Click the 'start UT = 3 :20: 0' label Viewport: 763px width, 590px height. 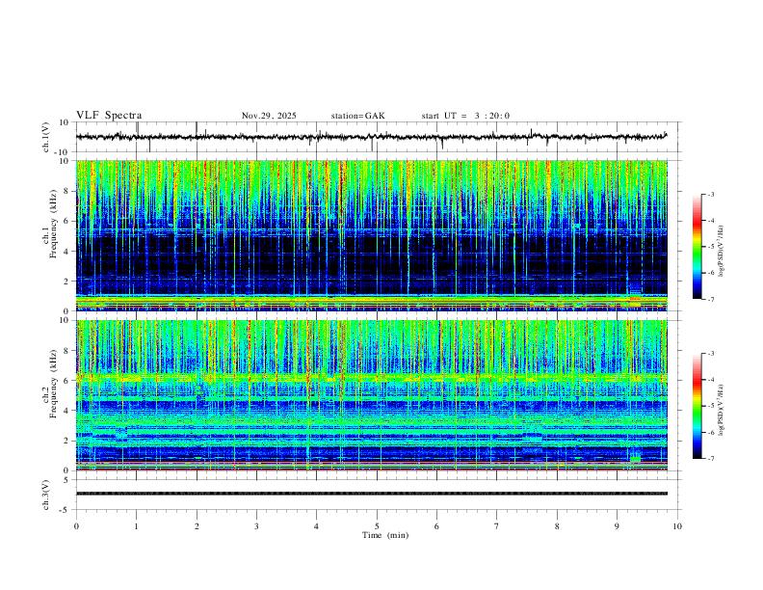465,116
